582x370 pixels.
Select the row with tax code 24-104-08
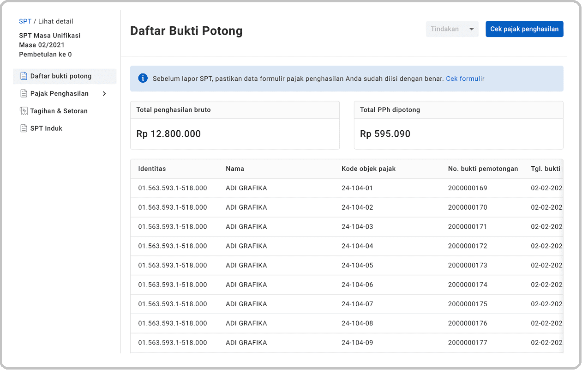(347, 324)
